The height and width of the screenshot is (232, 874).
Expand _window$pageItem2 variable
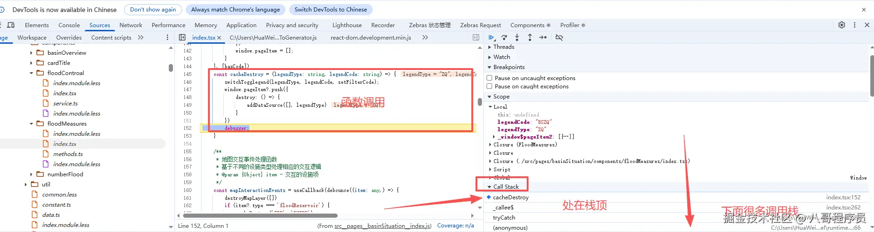[494, 136]
